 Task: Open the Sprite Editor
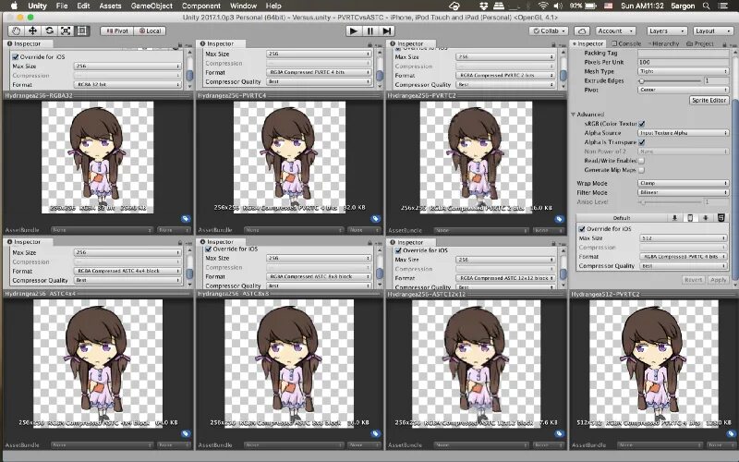click(x=709, y=100)
